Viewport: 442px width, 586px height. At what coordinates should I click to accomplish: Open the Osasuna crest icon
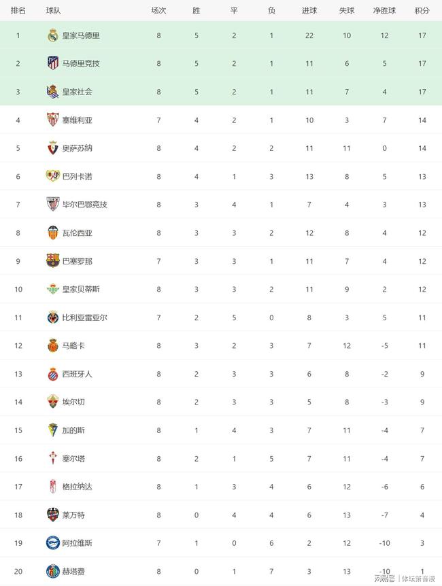(x=53, y=148)
